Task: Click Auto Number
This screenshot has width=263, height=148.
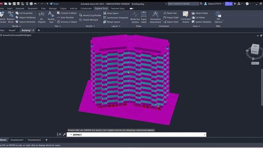Action: coord(65,17)
